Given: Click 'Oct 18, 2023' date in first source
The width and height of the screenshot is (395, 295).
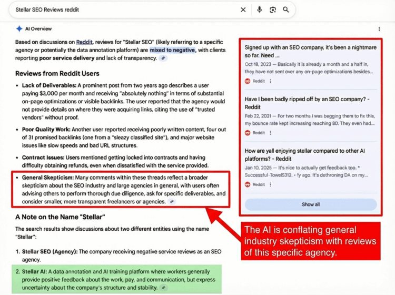Looking at the screenshot, I should [x=258, y=64].
